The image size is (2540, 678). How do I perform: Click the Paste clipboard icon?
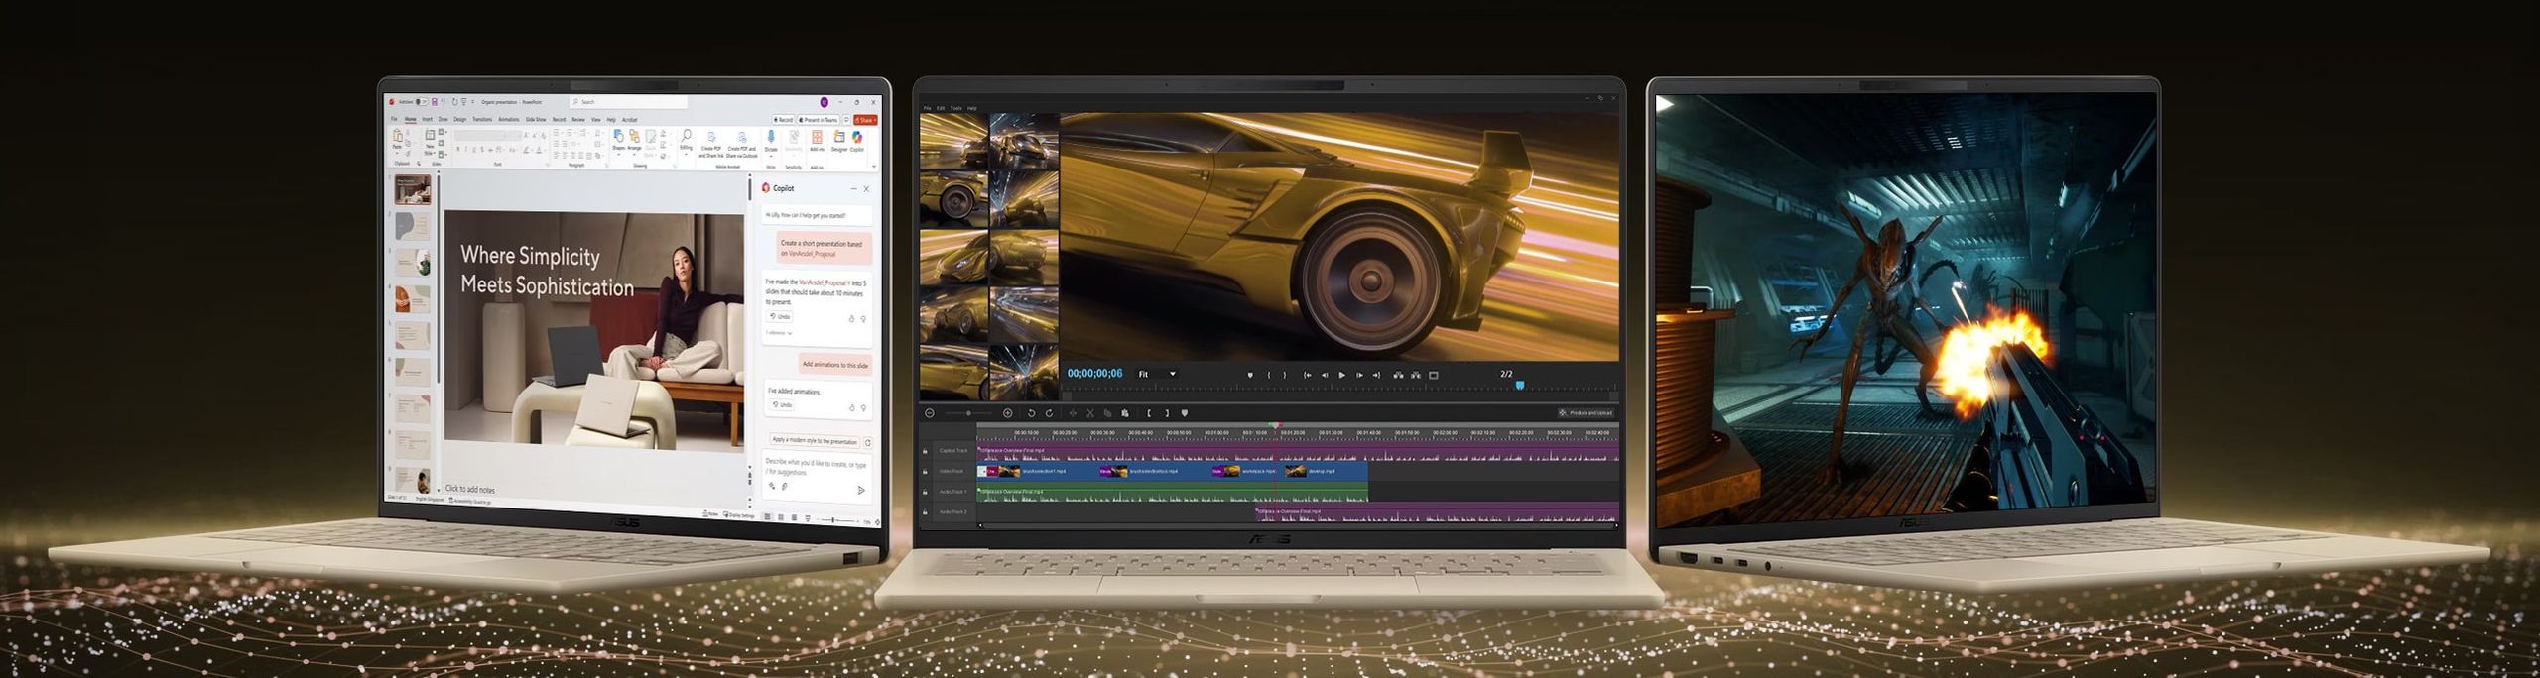pos(398,136)
